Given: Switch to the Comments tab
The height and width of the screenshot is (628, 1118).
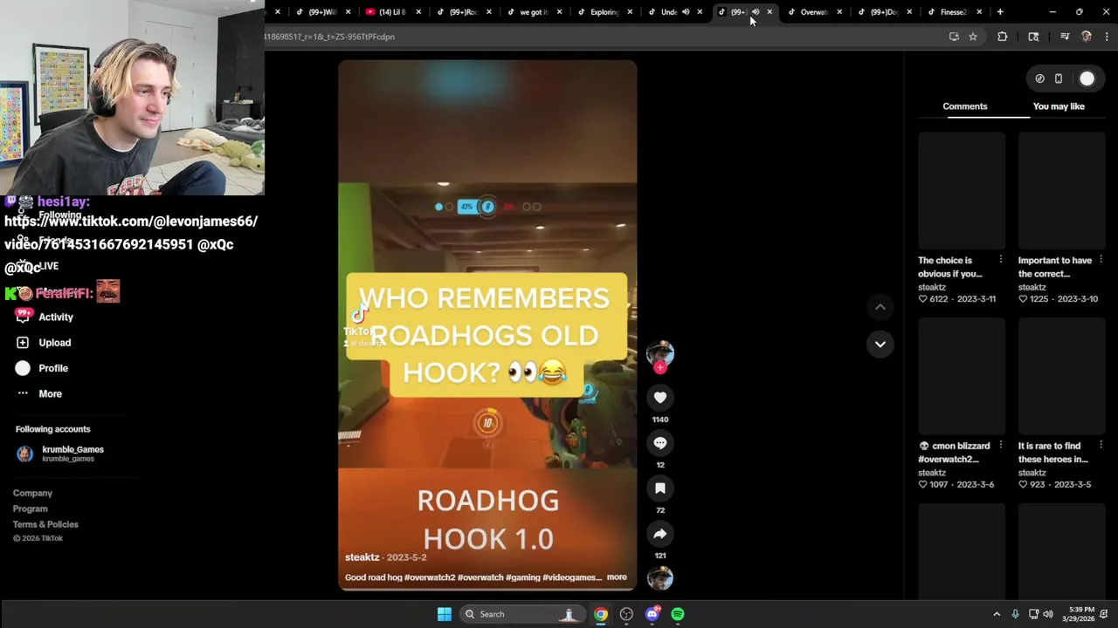Looking at the screenshot, I should (965, 106).
